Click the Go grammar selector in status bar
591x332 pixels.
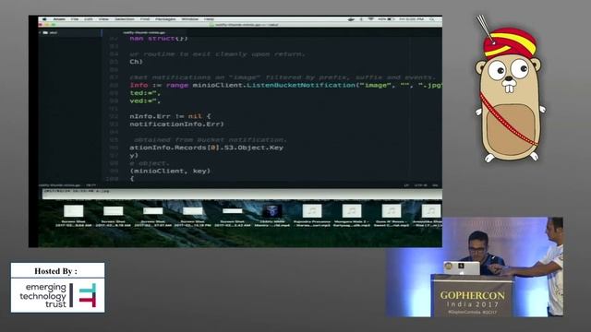435,185
